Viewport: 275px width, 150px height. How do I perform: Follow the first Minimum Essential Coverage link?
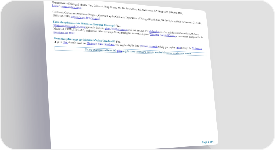pos(69,26)
